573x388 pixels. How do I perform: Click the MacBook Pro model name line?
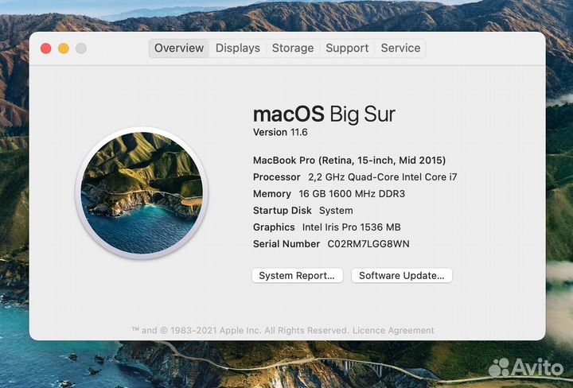point(349,161)
